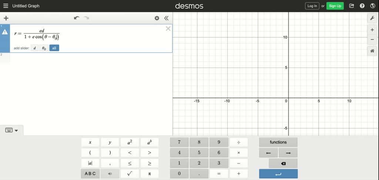The image size is (379, 180).
Task: Click the Log In button
Action: click(312, 6)
